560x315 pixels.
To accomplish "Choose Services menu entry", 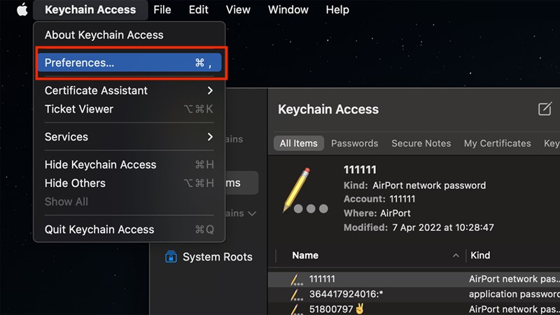I will [x=129, y=136].
